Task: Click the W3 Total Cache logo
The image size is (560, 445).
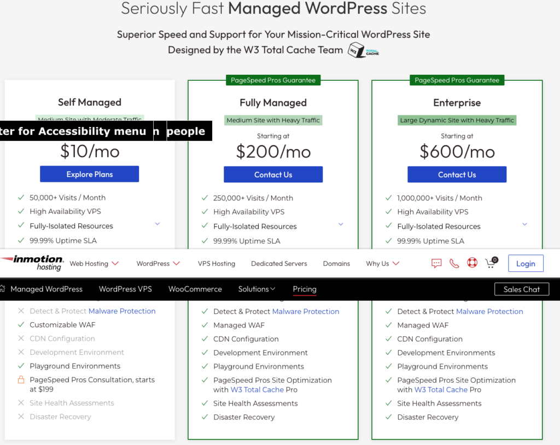Action: point(363,50)
